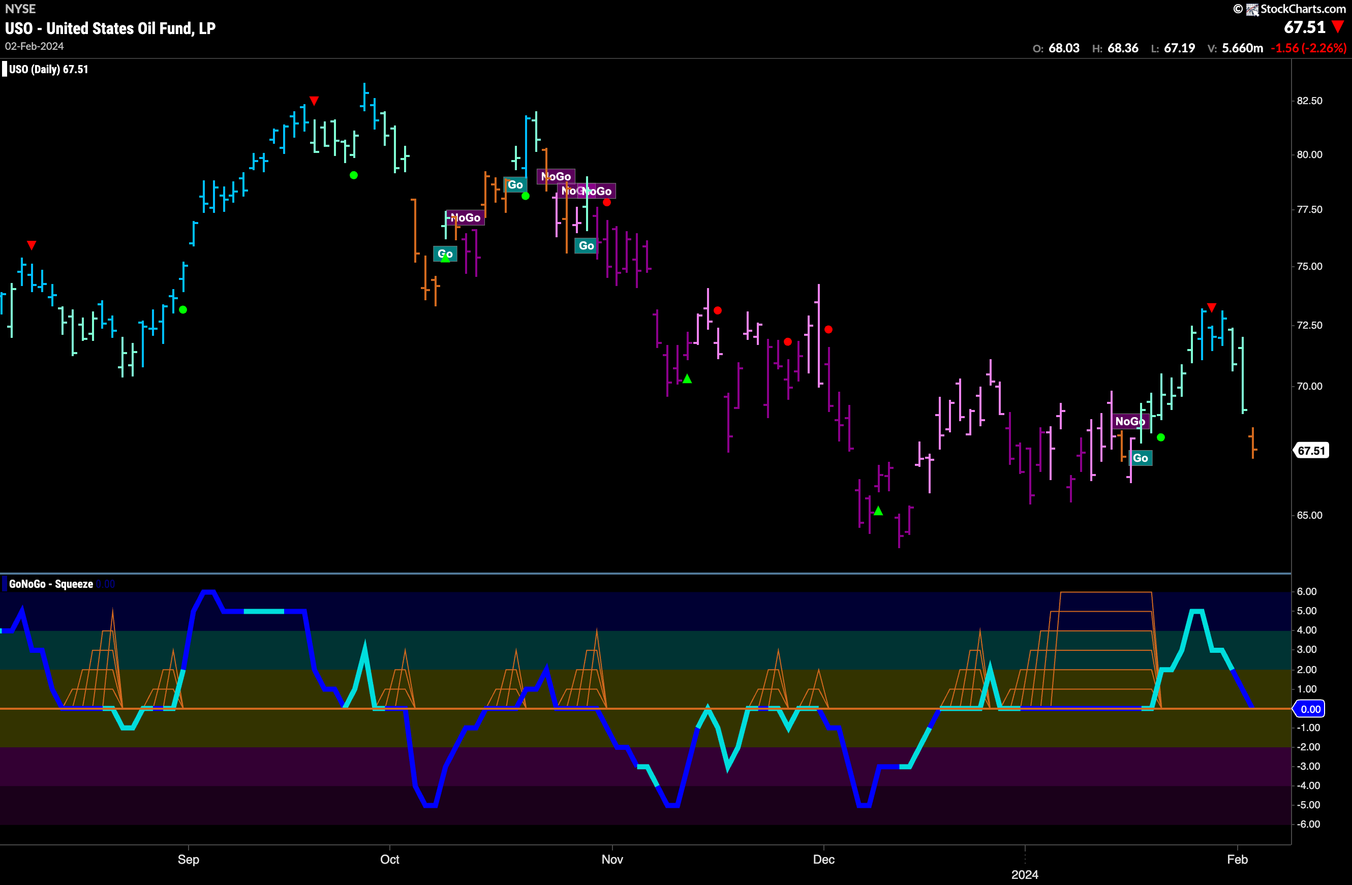Click the Oct month label on time axis
The width and height of the screenshot is (1352, 885).
[390, 860]
